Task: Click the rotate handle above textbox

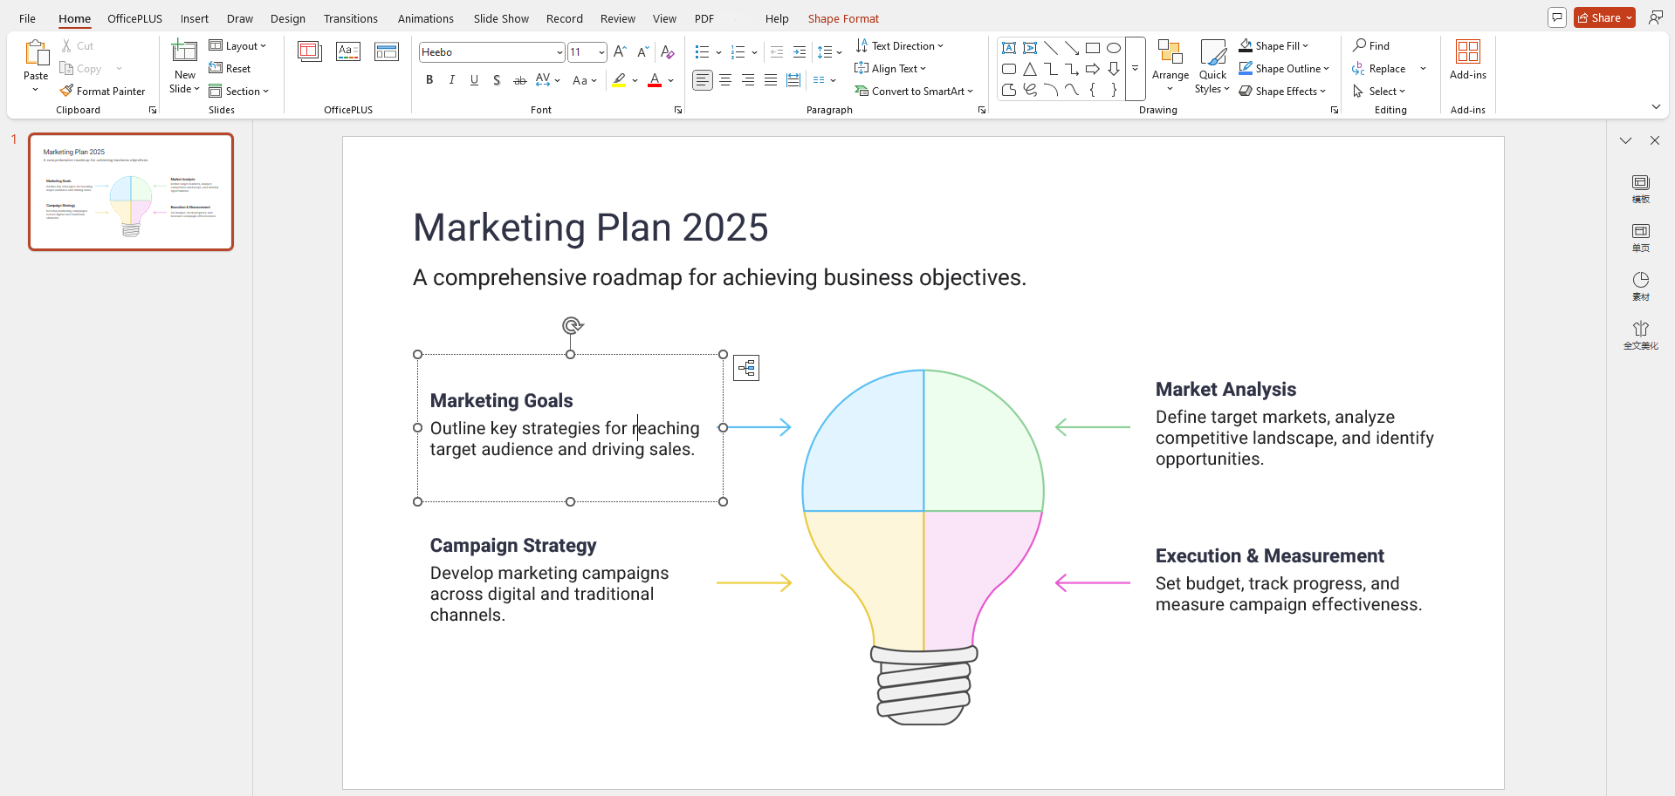Action: (x=572, y=326)
